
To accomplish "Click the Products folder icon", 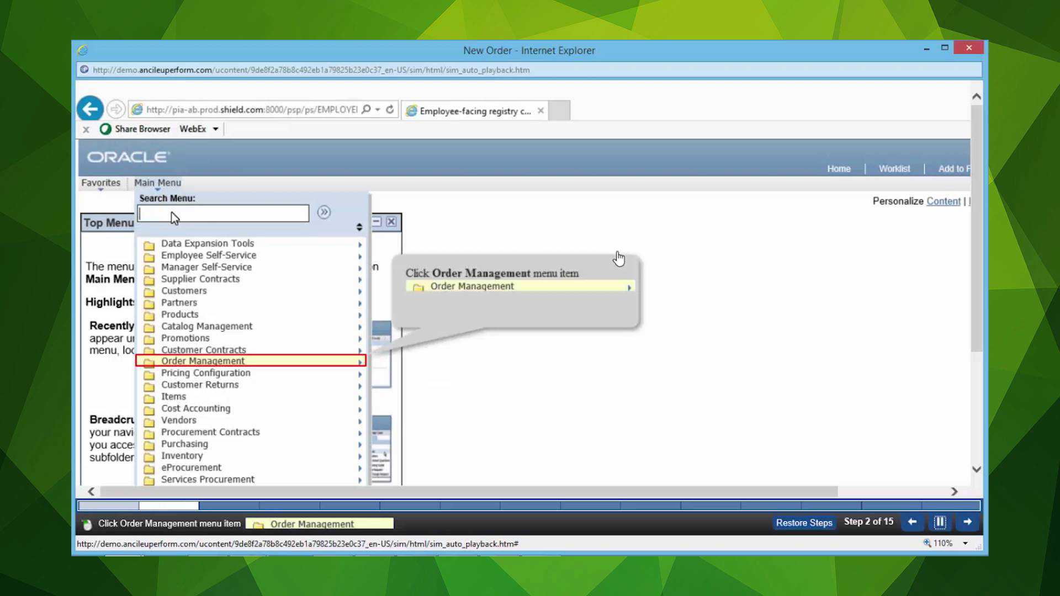I will pyautogui.click(x=149, y=315).
